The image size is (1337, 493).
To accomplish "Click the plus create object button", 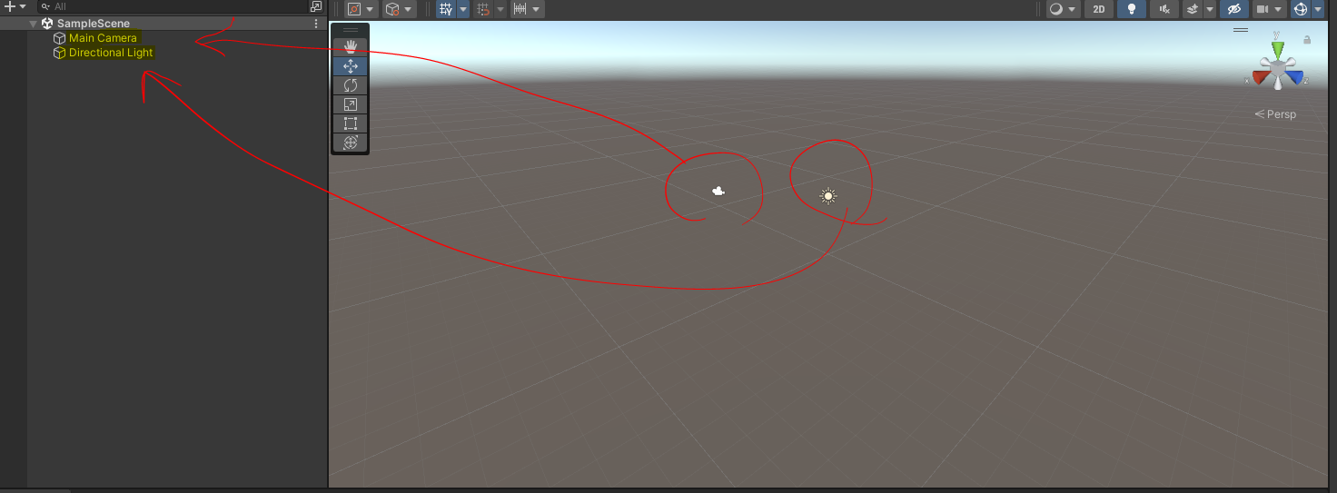I will point(10,6).
